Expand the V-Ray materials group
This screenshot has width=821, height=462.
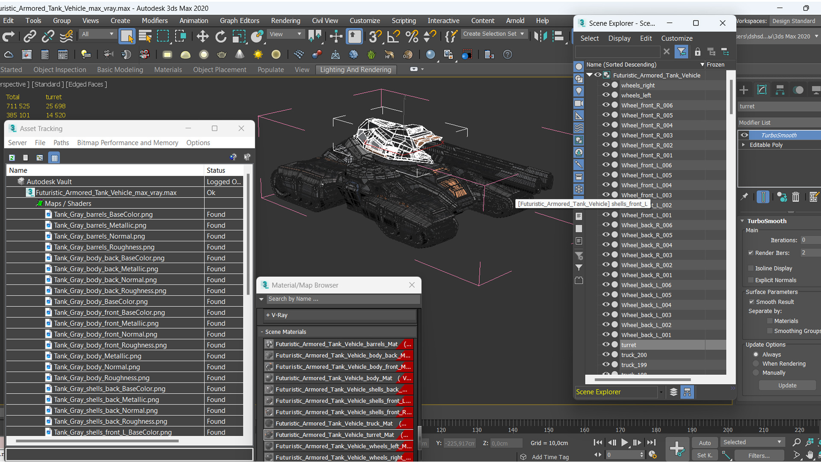(268, 315)
